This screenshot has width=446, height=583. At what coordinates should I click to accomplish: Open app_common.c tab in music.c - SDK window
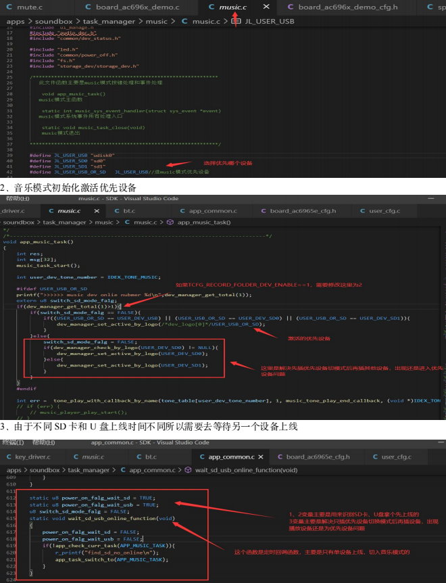pyautogui.click(x=213, y=211)
